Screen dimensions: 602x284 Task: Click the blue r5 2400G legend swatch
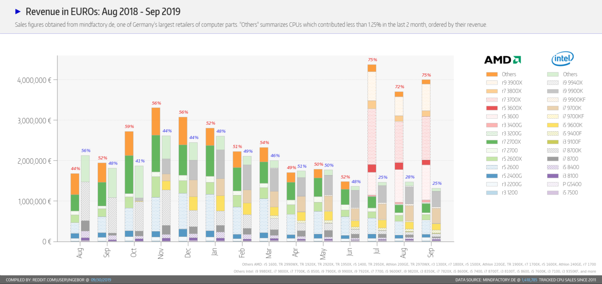[492, 176]
